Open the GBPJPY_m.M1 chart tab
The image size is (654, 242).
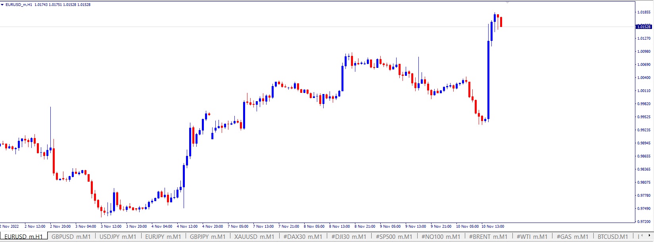[209, 237]
